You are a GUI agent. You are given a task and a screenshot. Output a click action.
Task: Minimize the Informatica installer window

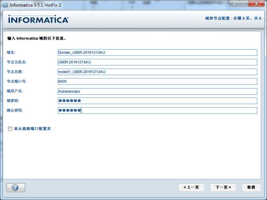click(234, 3)
